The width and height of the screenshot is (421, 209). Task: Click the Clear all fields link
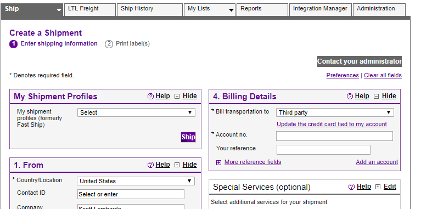click(x=383, y=75)
